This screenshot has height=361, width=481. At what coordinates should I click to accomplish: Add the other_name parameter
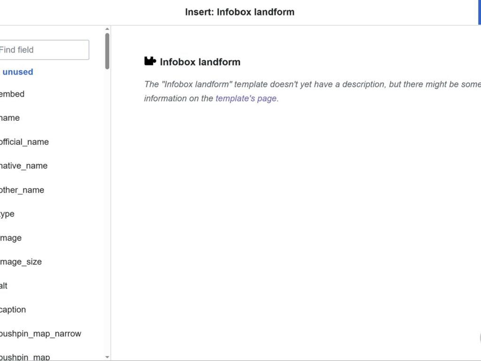click(x=22, y=190)
